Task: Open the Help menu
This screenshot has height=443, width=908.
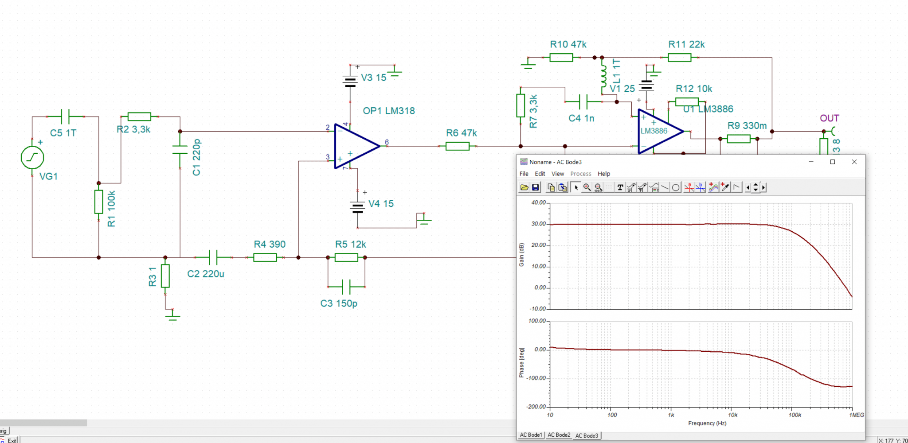Action: [604, 174]
